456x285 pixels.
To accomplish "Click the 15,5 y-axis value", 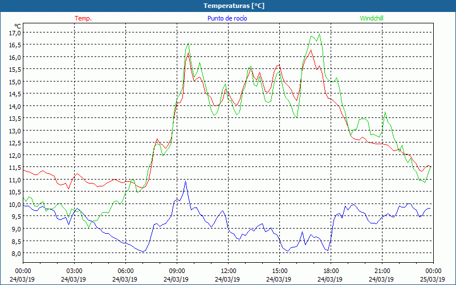I will pos(15,70).
